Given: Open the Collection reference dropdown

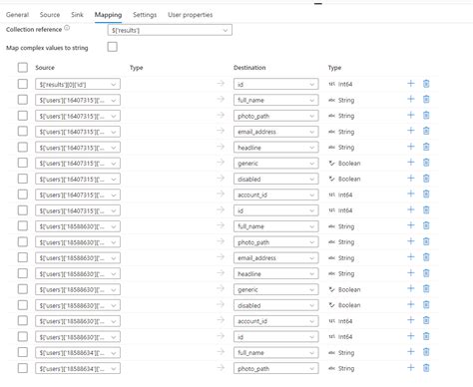Looking at the screenshot, I should pos(170,30).
